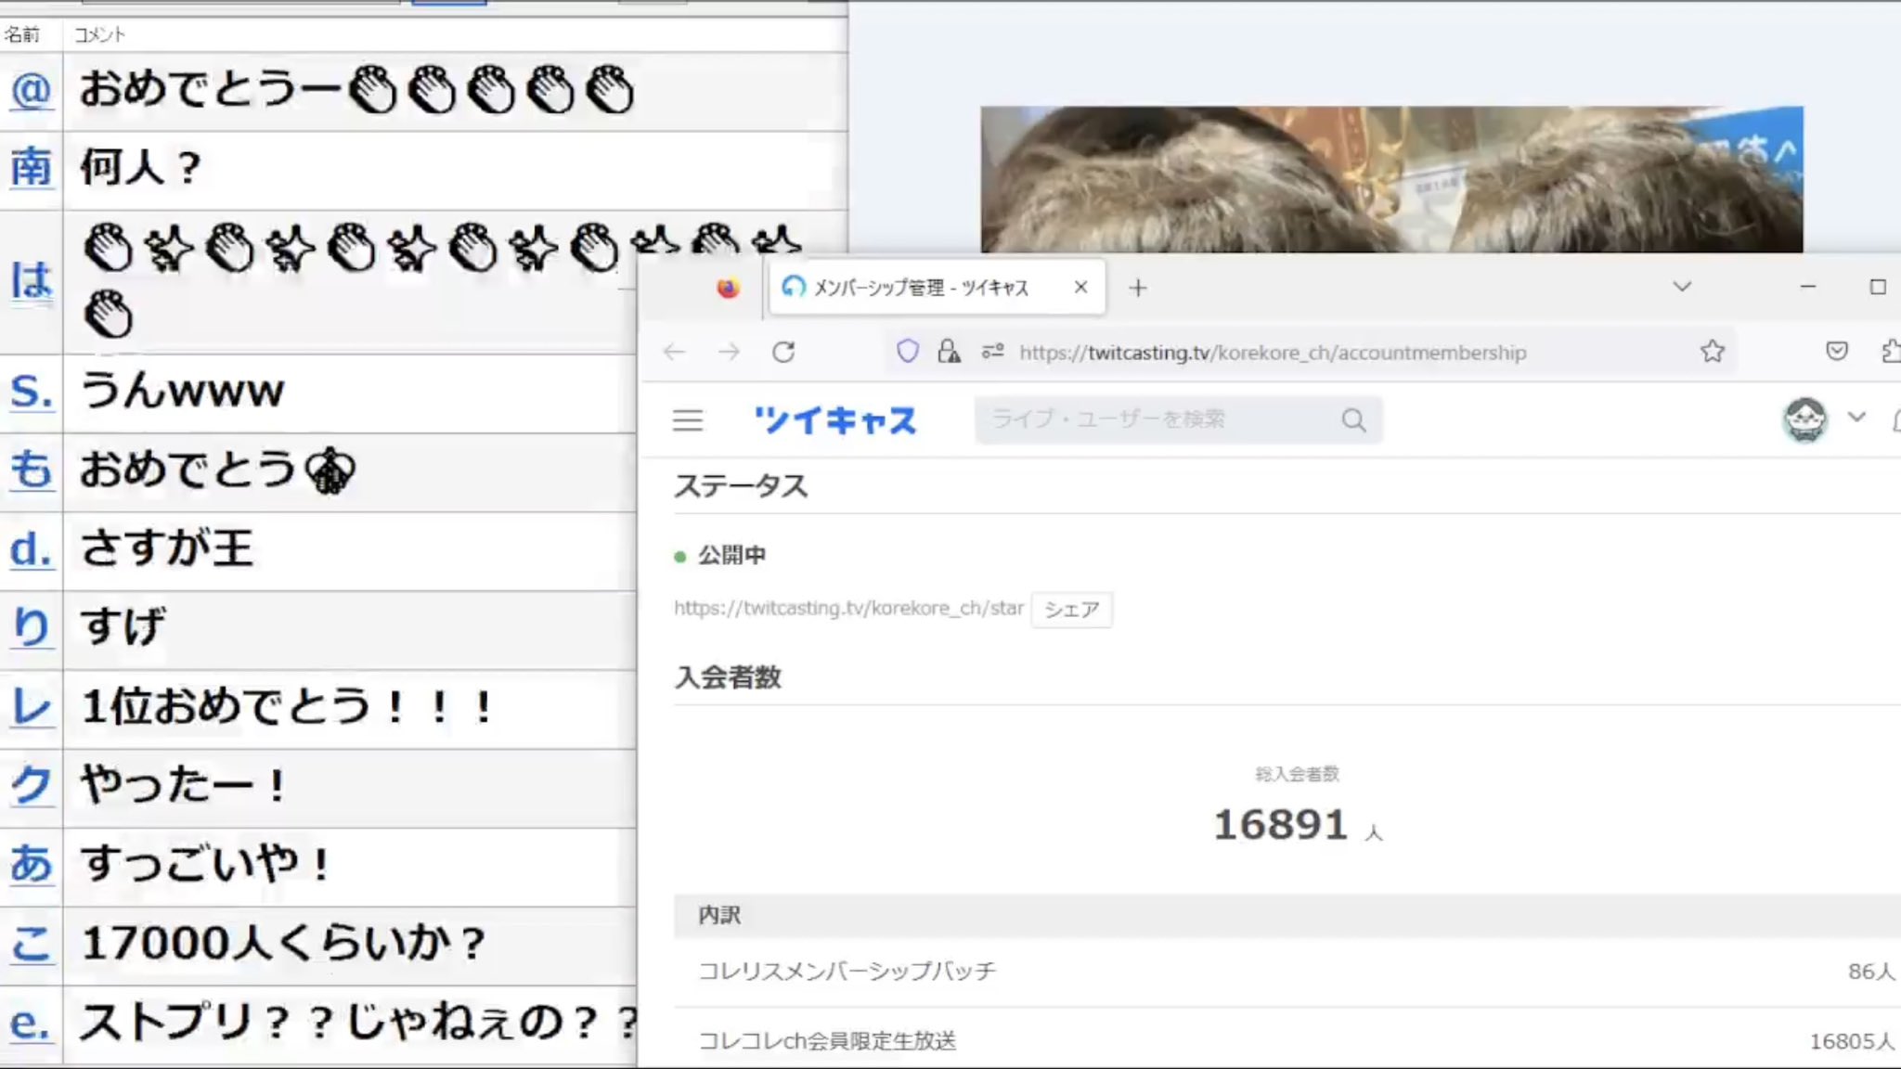The image size is (1901, 1069).
Task: Open the レ commenter name link
Action: (x=31, y=706)
